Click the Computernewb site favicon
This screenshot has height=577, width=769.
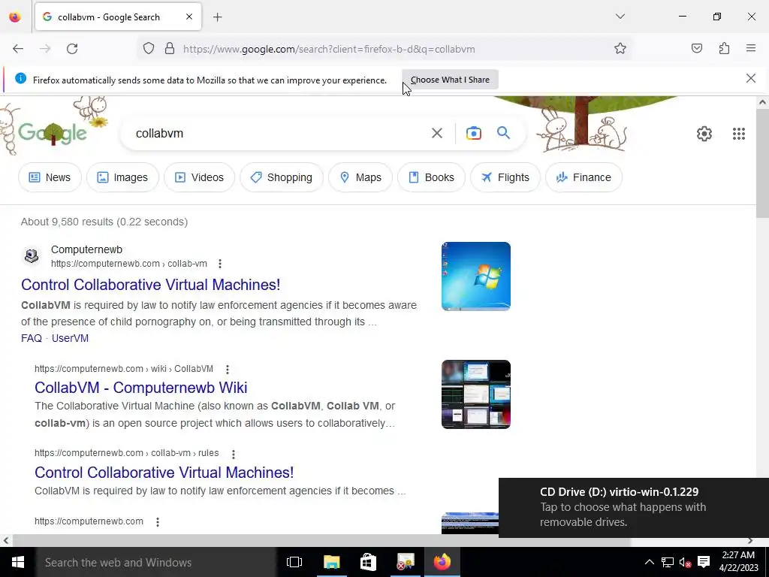pyautogui.click(x=32, y=255)
